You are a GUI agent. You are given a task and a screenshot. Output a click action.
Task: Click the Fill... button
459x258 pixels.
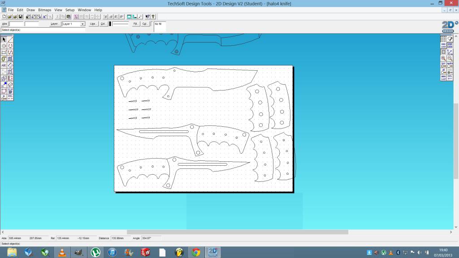pos(135,24)
